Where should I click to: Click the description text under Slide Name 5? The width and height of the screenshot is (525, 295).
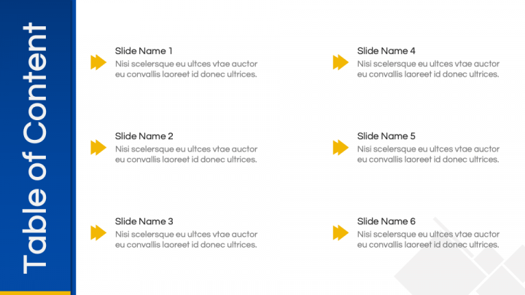coord(428,154)
